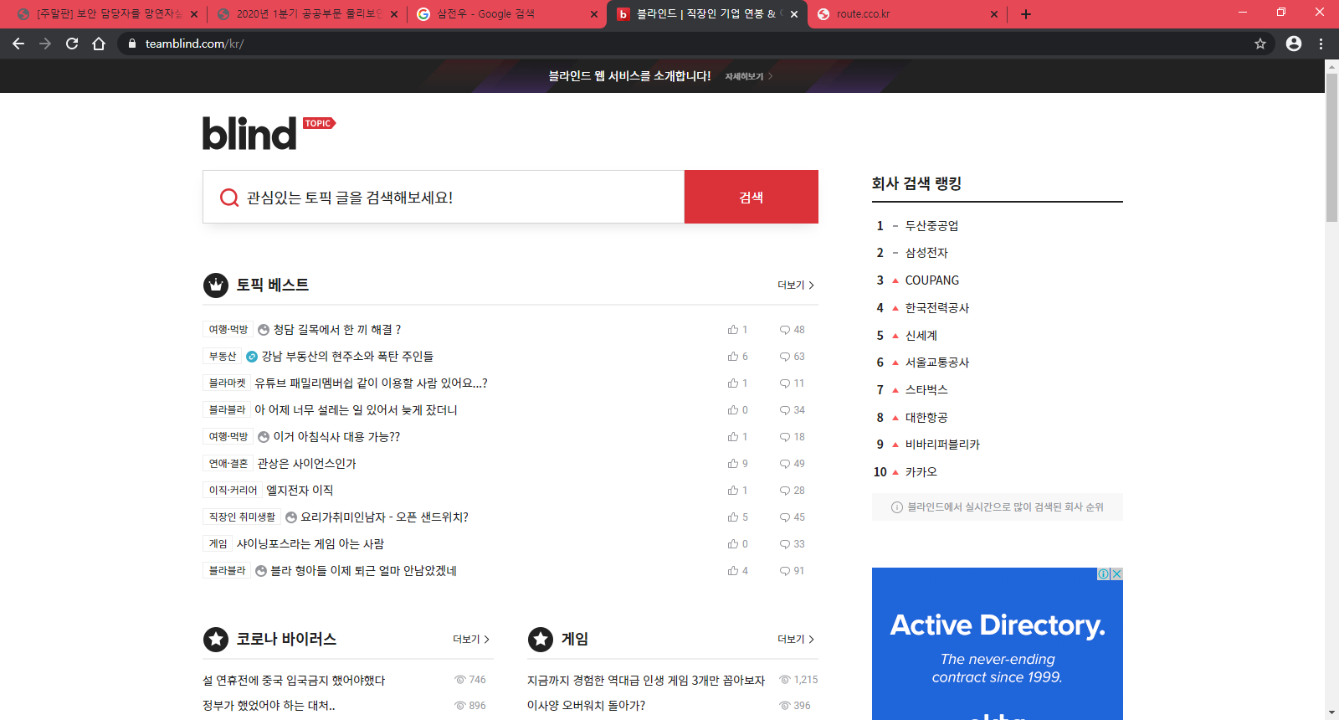Screen dimensions: 1339x720
Task: Close the Active Directory ad
Action: click(1116, 573)
